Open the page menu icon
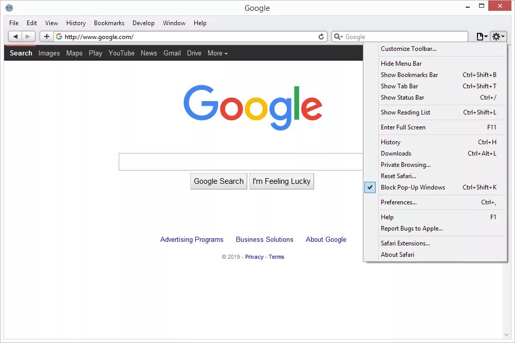This screenshot has width=515, height=343. tap(482, 37)
